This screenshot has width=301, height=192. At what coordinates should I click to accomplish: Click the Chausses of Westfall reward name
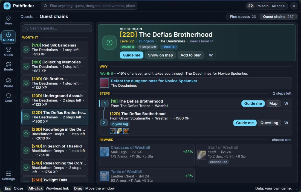pyautogui.click(x=130, y=147)
